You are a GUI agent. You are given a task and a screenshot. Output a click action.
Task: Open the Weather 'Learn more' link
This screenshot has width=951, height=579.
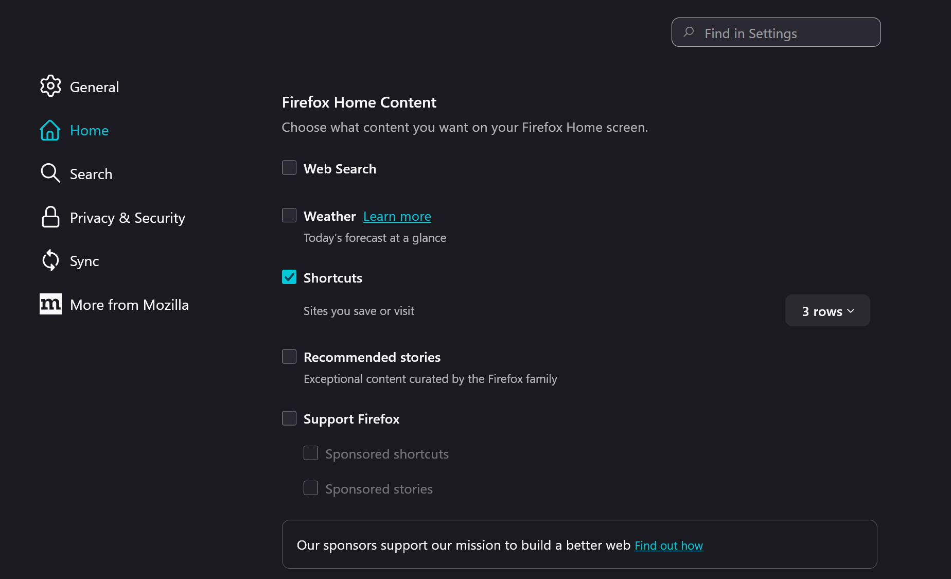397,217
